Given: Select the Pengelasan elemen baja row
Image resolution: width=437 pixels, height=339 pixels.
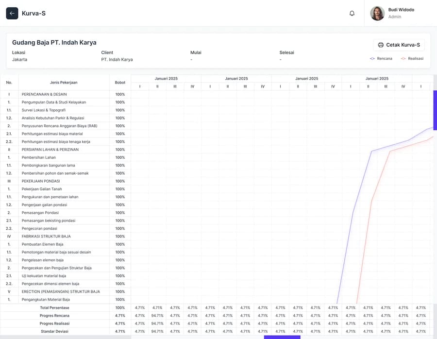Looking at the screenshot, I should [66, 260].
